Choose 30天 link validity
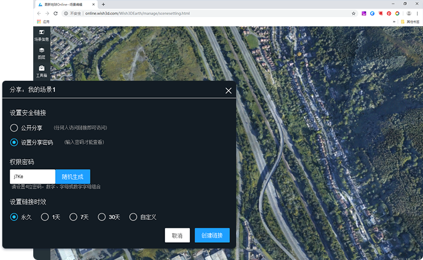 tap(101, 217)
